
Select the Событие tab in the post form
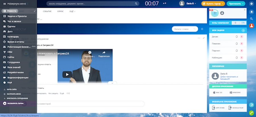(47, 11)
